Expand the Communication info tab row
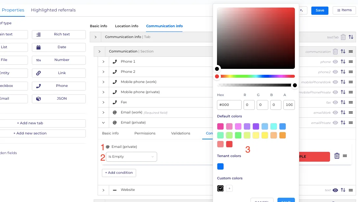The height and width of the screenshot is (202, 358). [x=95, y=37]
